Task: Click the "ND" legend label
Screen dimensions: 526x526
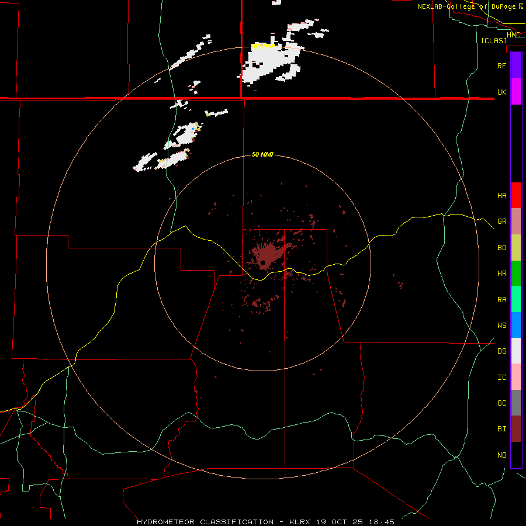Action: coord(501,455)
